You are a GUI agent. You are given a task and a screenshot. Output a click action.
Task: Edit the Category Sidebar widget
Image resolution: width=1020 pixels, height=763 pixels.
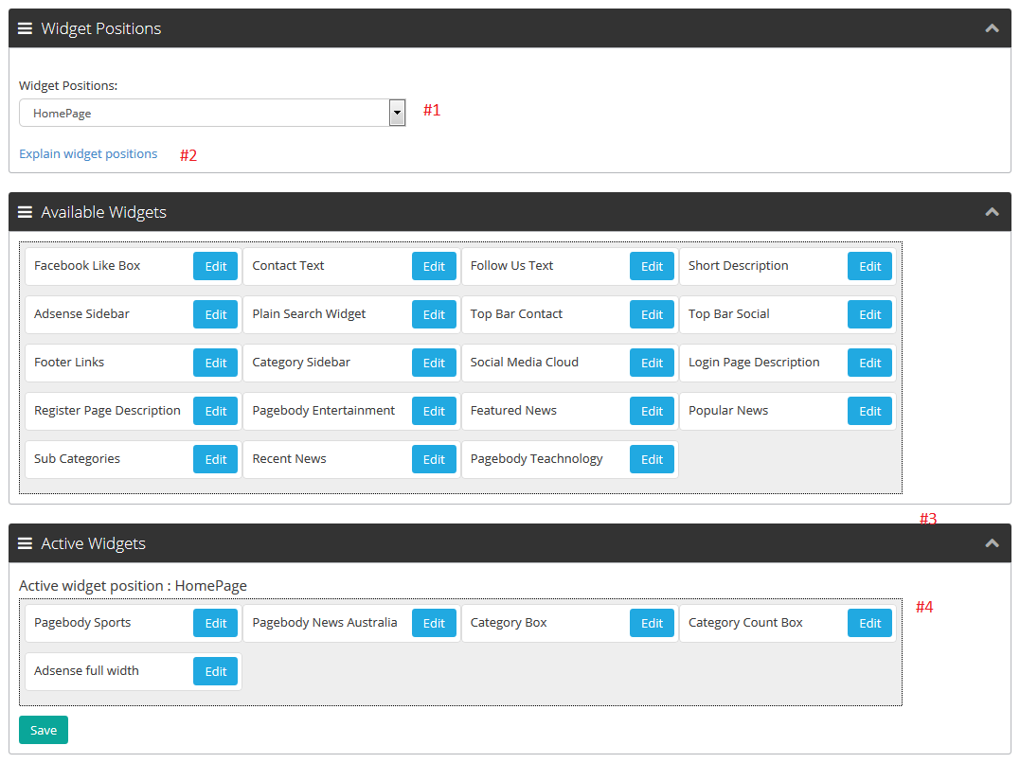pyautogui.click(x=434, y=363)
